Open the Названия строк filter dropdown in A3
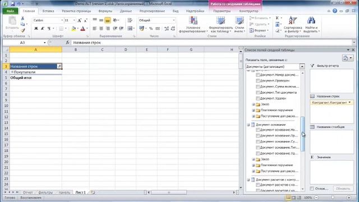The height and width of the screenshot is (202, 359). tap(59, 66)
